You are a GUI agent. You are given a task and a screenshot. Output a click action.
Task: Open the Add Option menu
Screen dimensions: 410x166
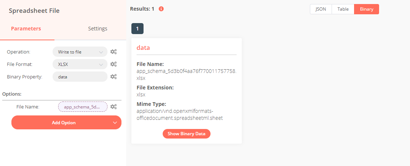pyautogui.click(x=66, y=123)
